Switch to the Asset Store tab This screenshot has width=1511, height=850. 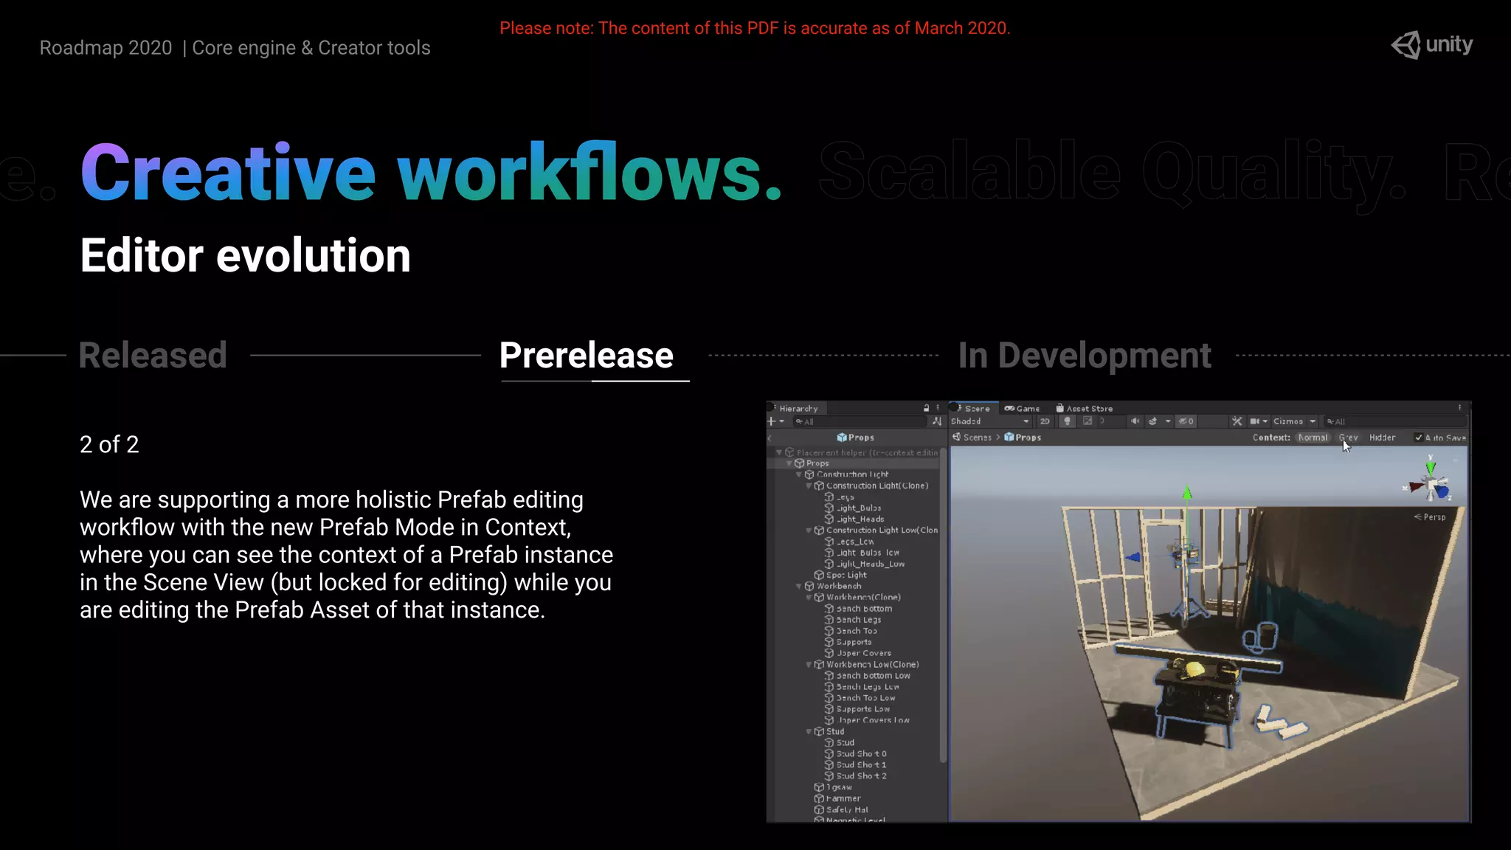click(x=1084, y=408)
